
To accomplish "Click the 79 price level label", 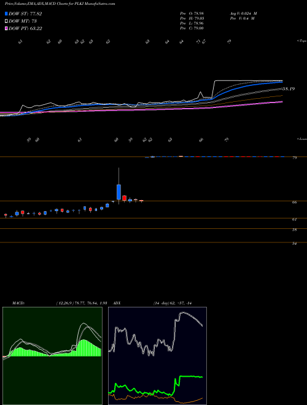I will [x=294, y=158].
